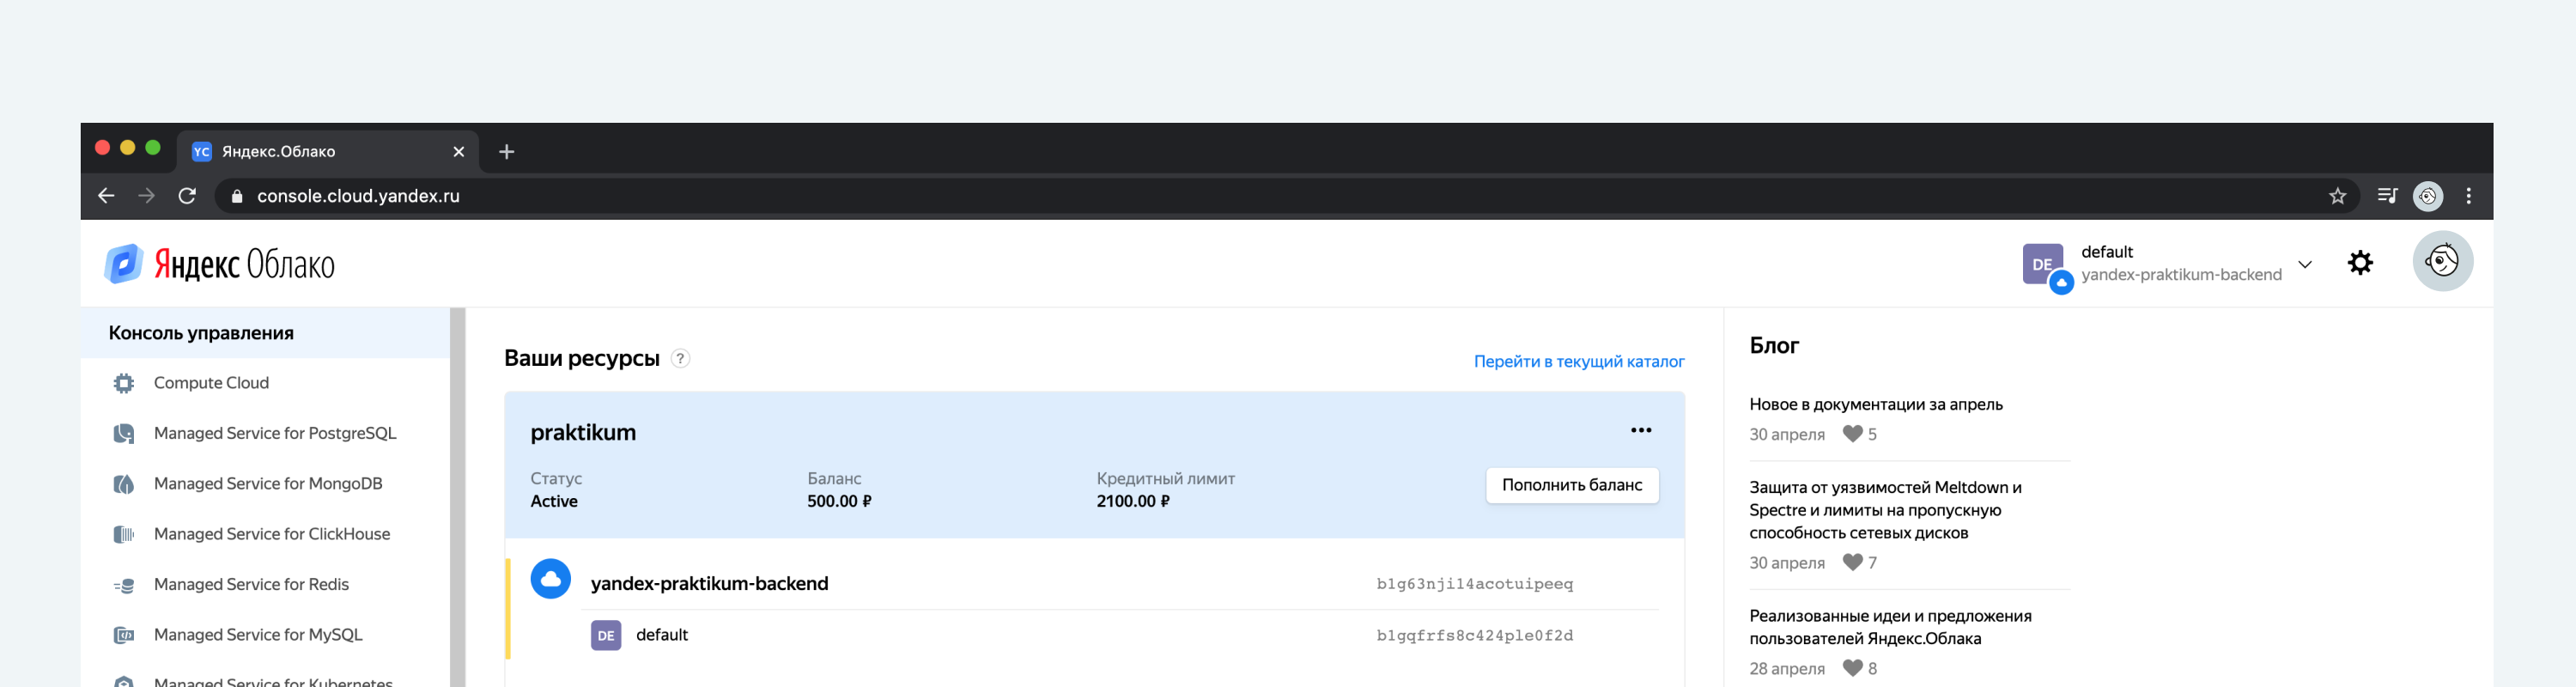Open Compute Cloud chip icon
This screenshot has width=2576, height=687.
[124, 383]
